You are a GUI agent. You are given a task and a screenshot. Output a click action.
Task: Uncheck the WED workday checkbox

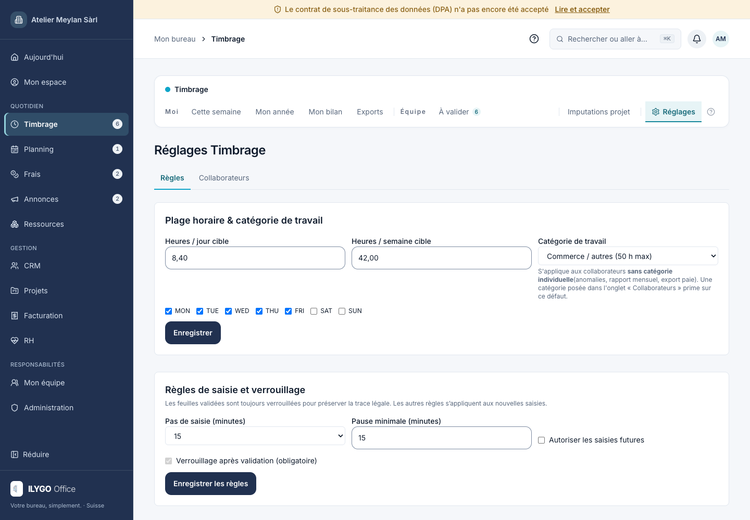click(228, 311)
